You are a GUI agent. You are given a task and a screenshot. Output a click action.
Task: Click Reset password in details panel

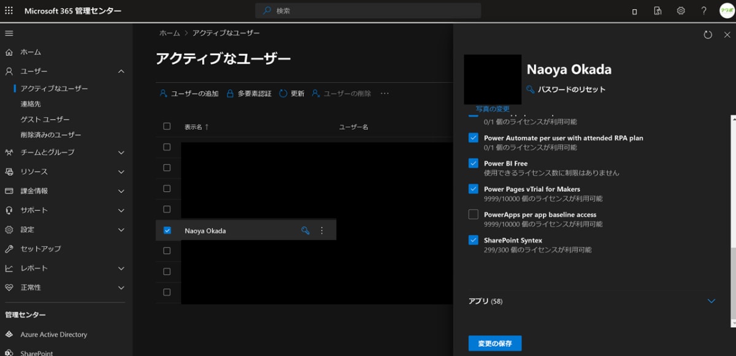[x=565, y=89]
